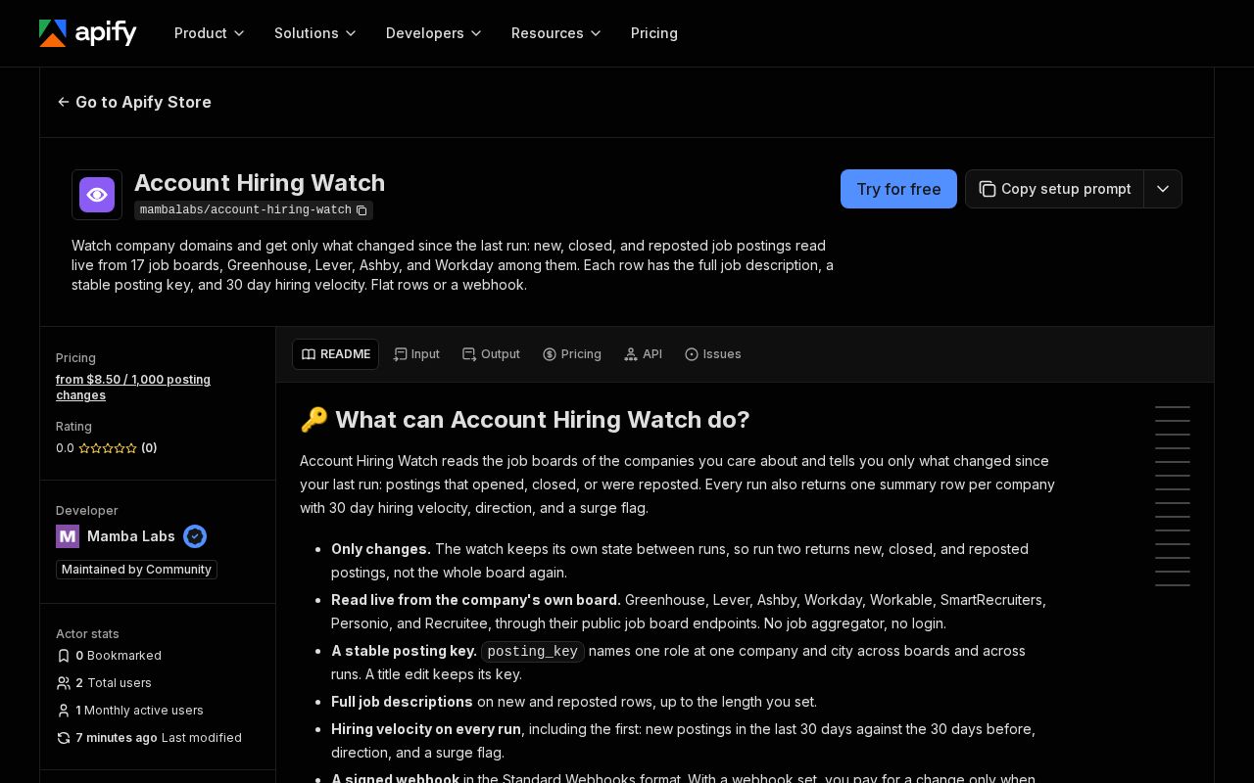Click the 7 minutes ago timestamp
Viewport: 1254px width, 783px height.
click(x=117, y=738)
